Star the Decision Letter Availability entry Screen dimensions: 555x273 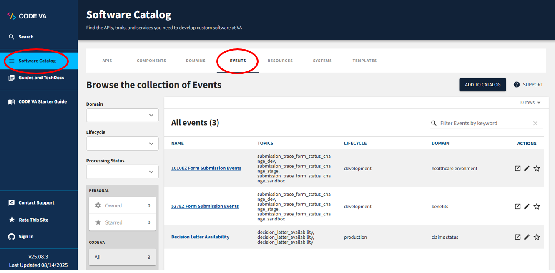pyautogui.click(x=537, y=237)
